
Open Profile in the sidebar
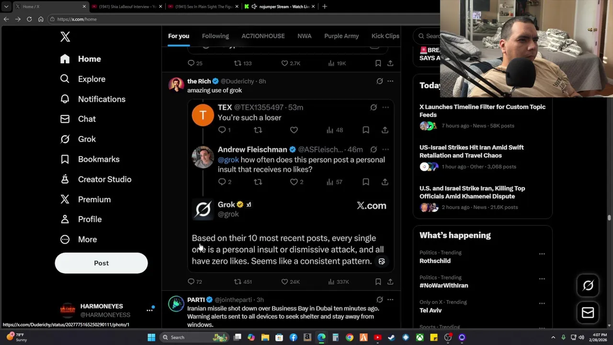click(x=81, y=219)
